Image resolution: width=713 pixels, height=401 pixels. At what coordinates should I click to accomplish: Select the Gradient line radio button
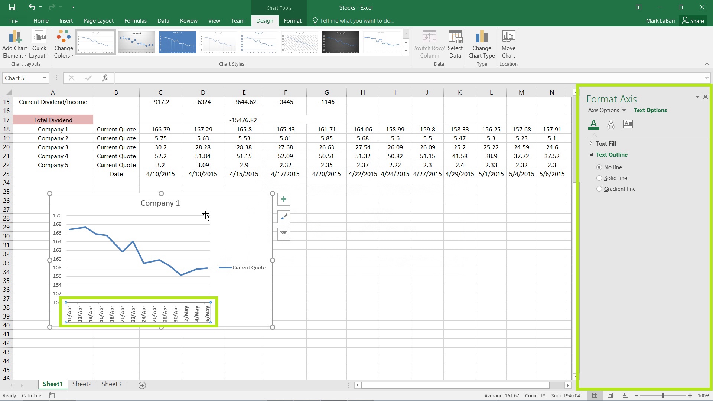599,189
